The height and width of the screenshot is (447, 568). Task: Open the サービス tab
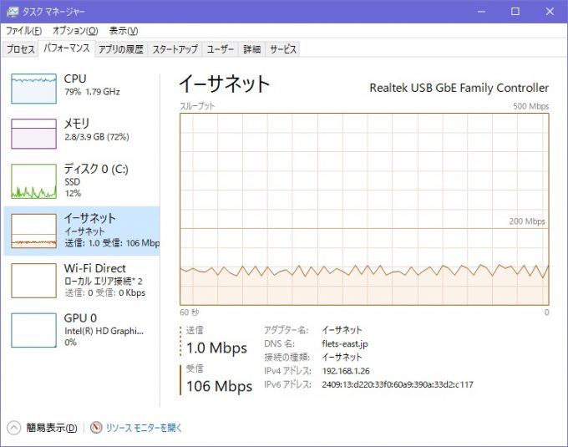point(283,49)
